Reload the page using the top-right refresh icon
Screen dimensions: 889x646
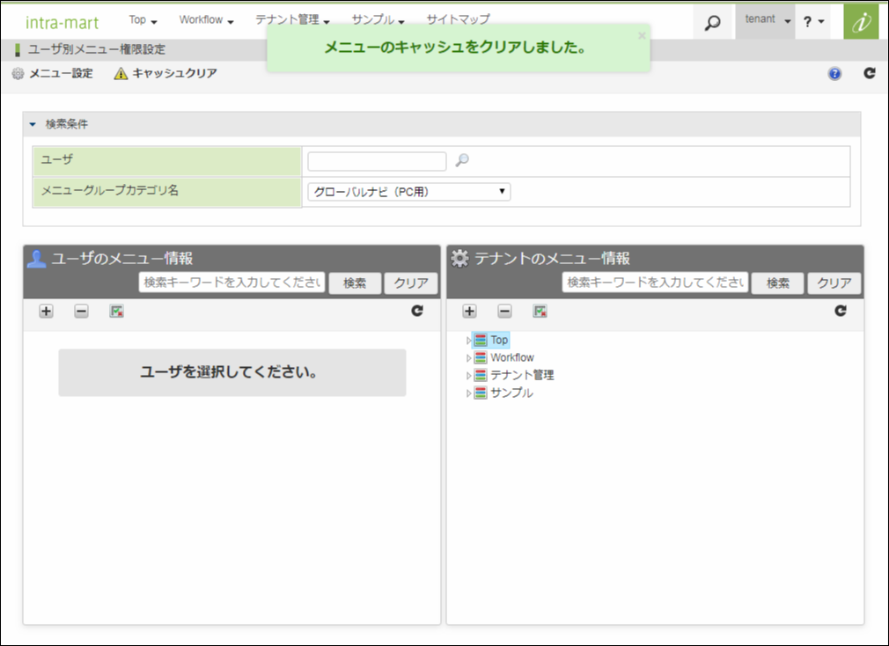(868, 73)
